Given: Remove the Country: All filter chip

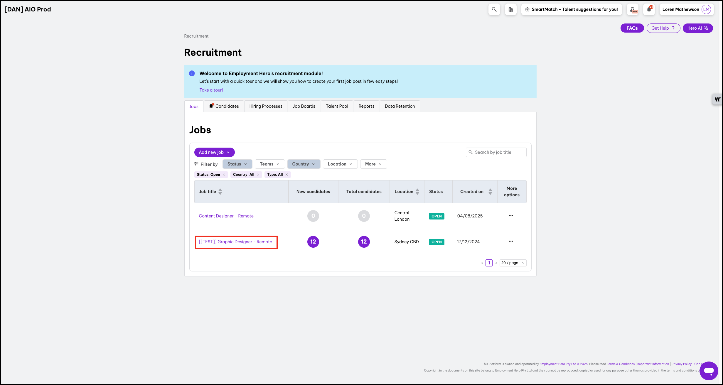Looking at the screenshot, I should (x=258, y=175).
